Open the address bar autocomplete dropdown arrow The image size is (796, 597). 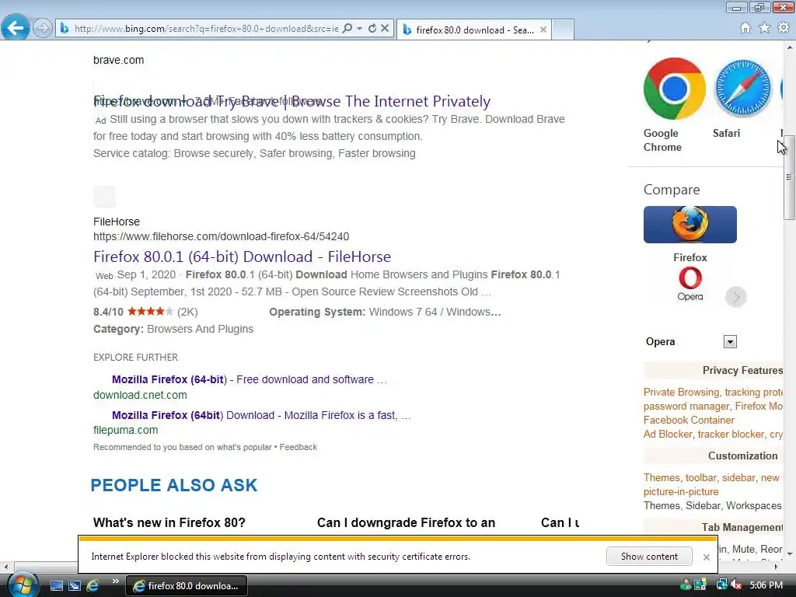coord(359,29)
